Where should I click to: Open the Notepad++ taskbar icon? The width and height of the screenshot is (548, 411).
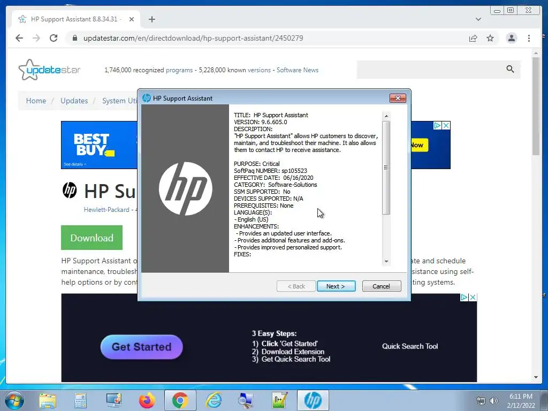click(280, 400)
